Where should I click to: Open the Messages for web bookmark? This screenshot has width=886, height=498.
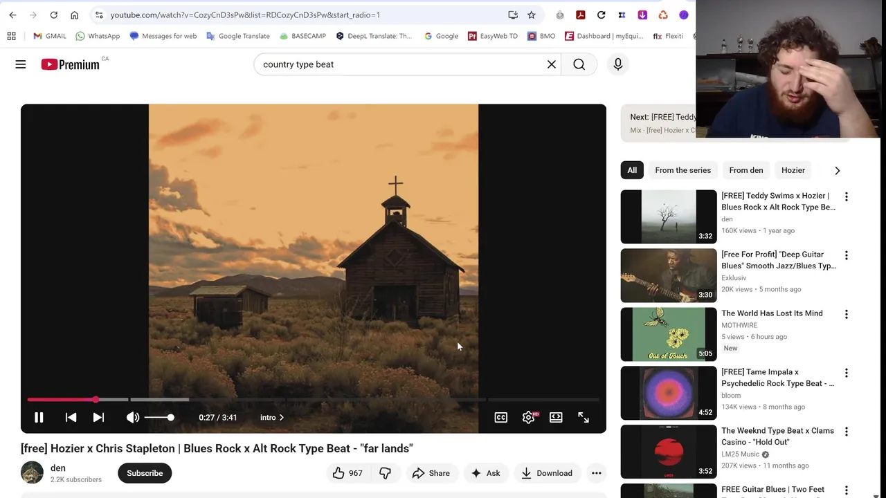tap(163, 36)
